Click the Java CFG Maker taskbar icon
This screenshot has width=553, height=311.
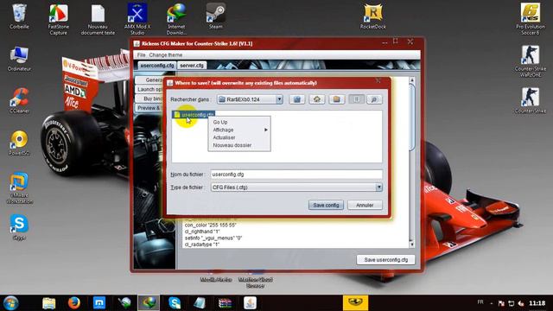(x=250, y=303)
